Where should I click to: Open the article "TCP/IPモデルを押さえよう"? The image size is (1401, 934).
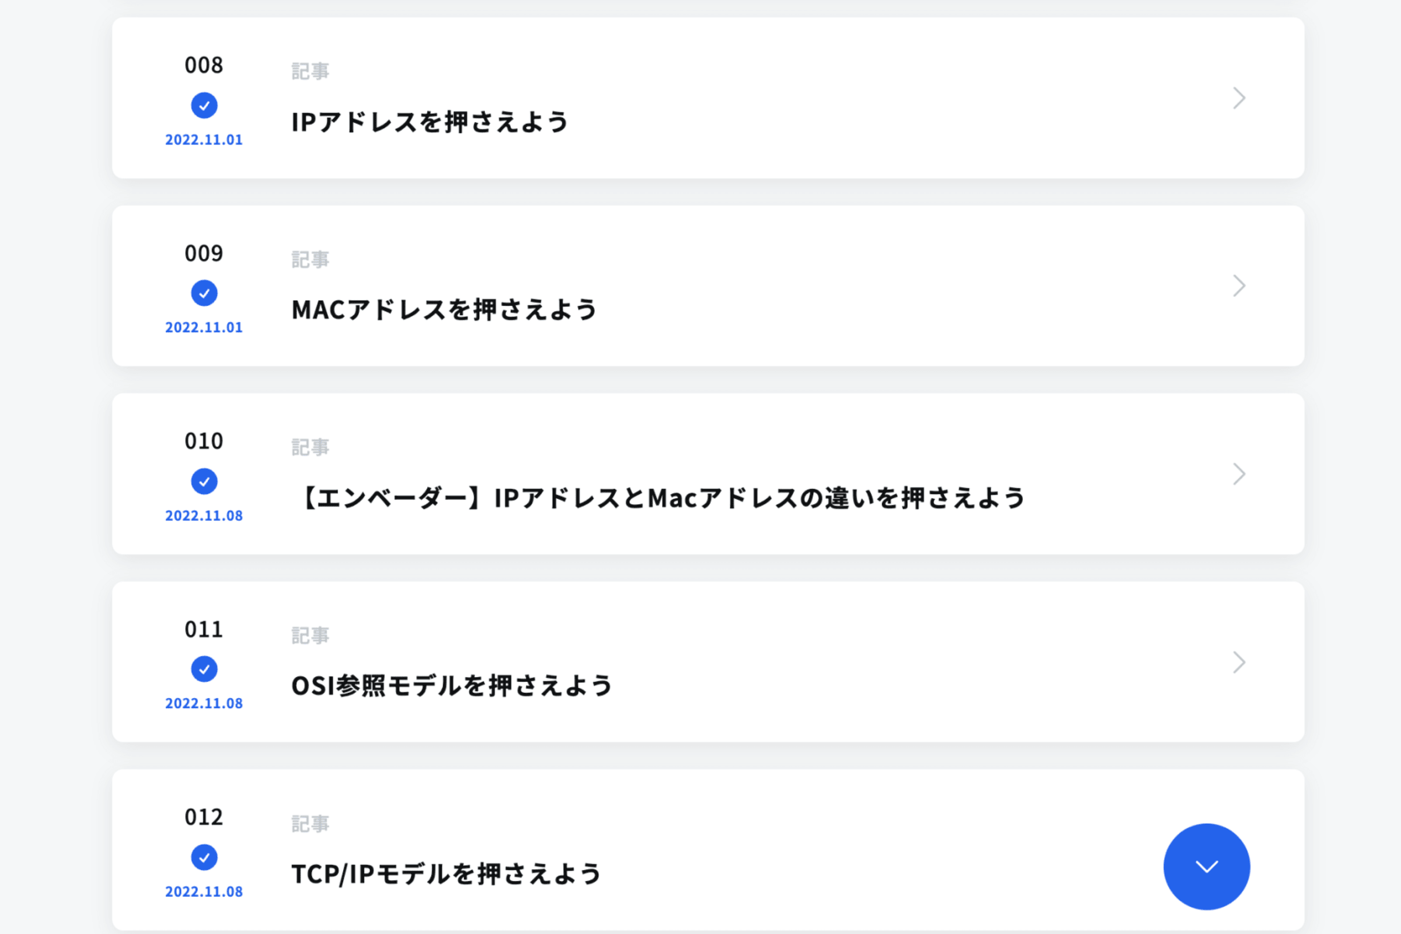tap(446, 874)
